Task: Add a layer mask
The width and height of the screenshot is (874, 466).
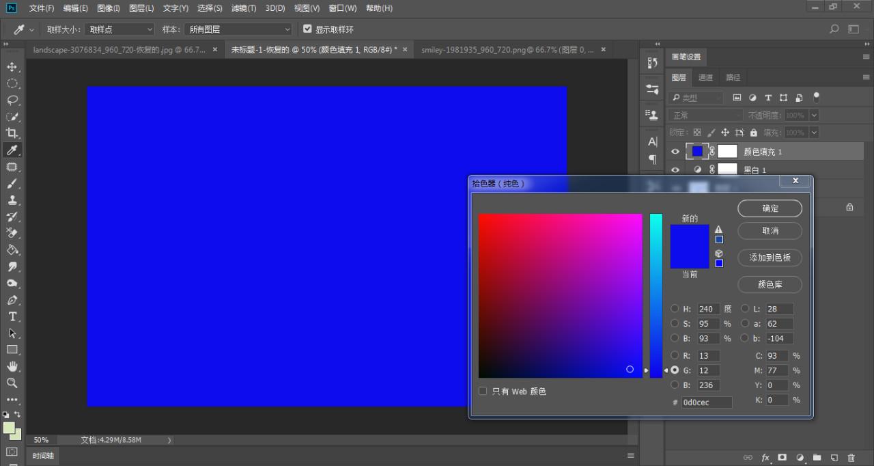Action: tap(783, 457)
